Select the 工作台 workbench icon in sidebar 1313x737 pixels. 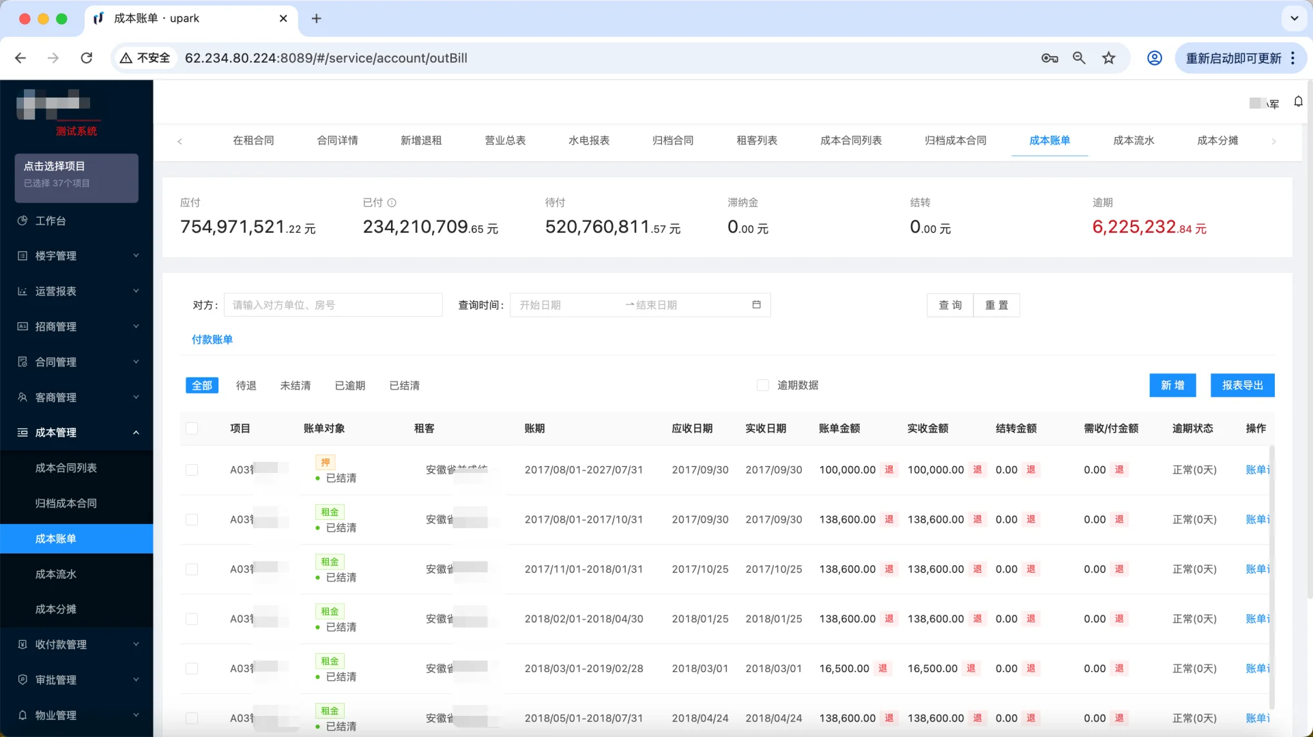click(23, 220)
